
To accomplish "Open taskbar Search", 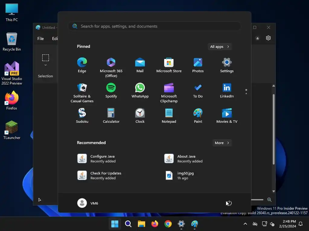I will pyautogui.click(x=128, y=224).
